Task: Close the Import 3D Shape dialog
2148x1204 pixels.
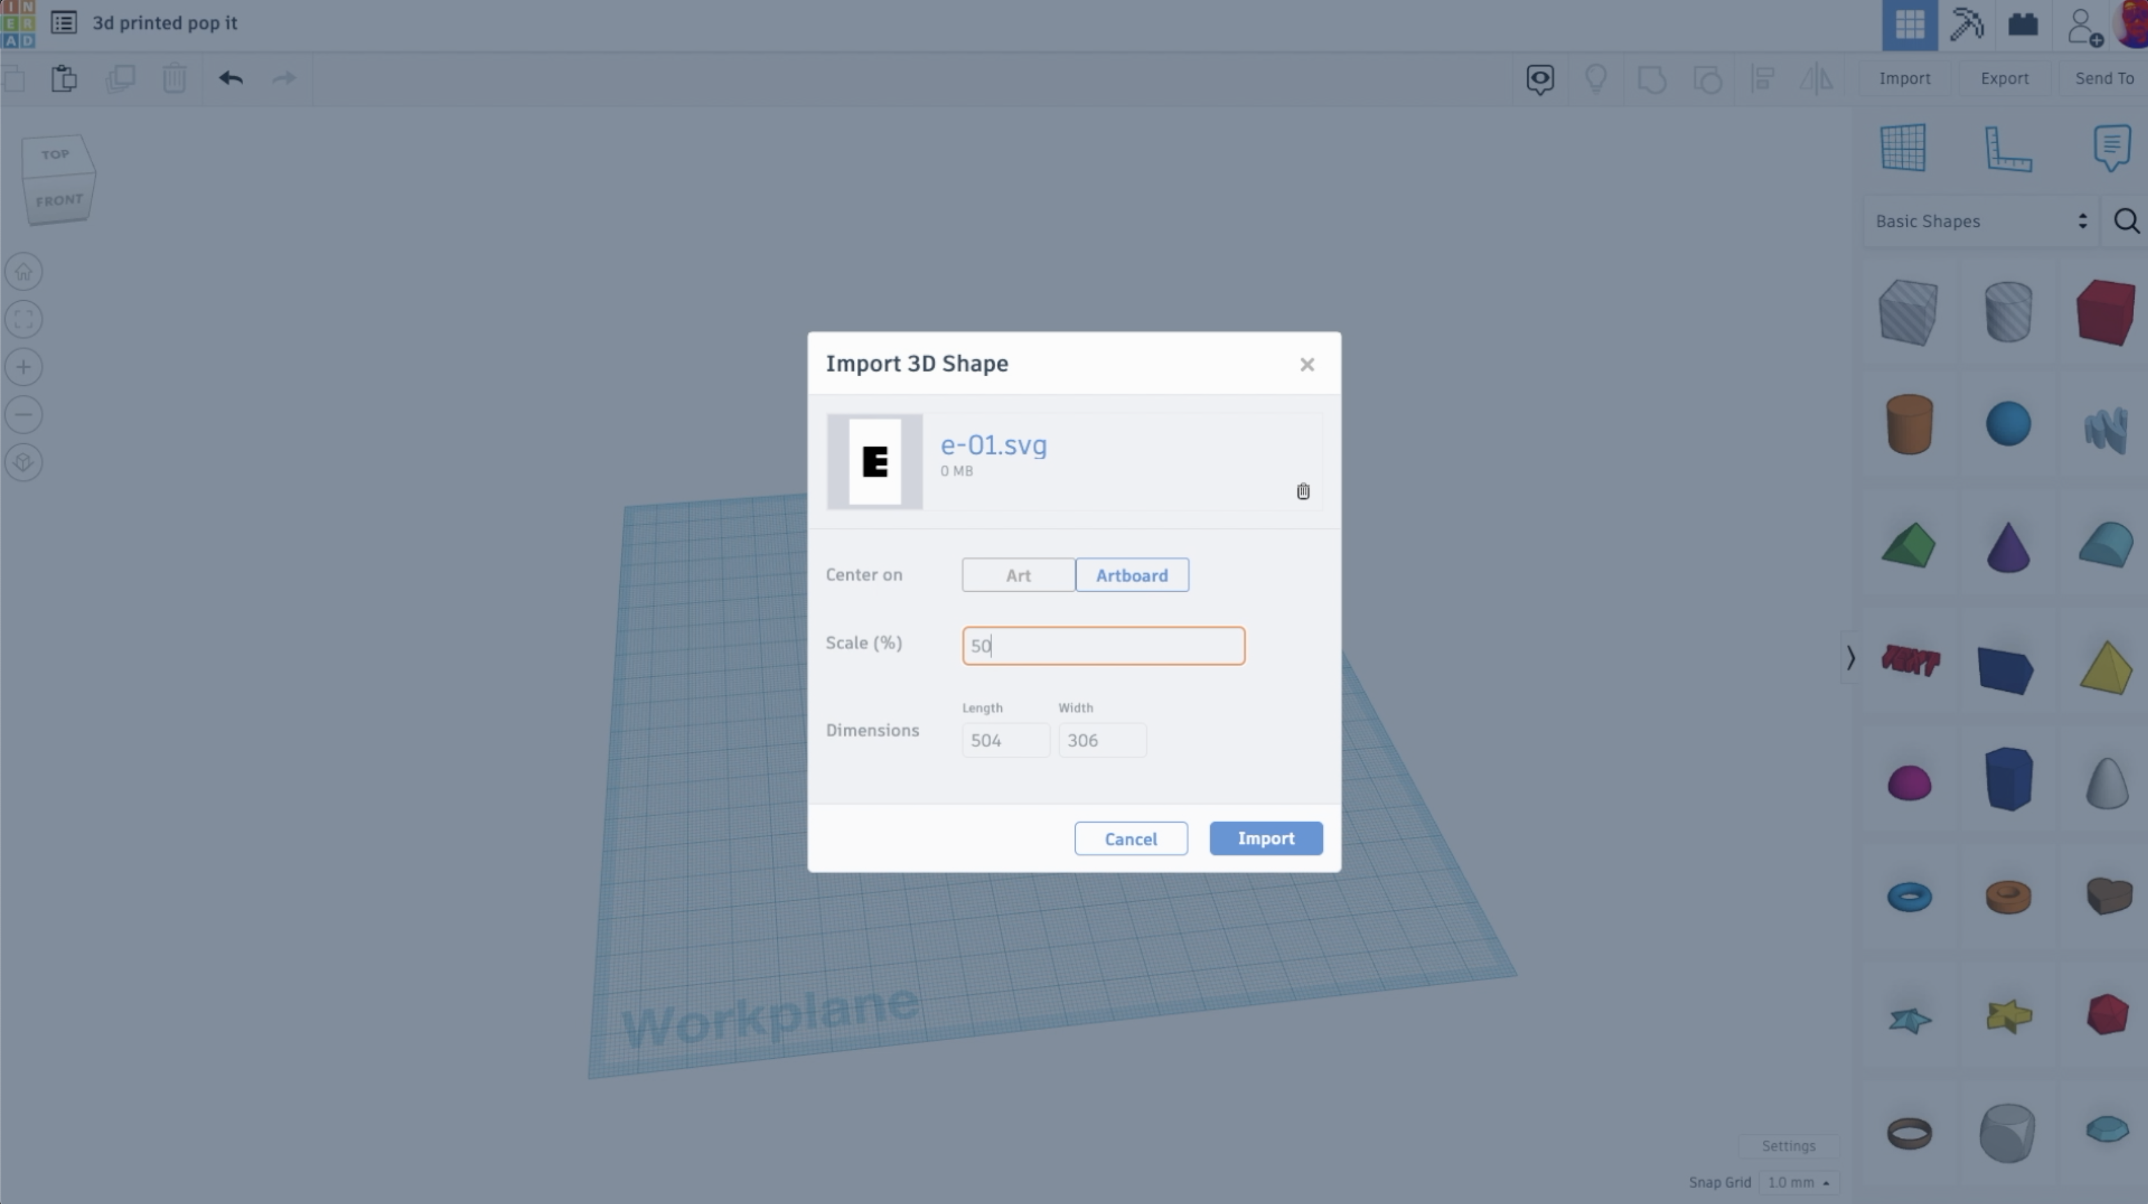Action: (x=1307, y=365)
